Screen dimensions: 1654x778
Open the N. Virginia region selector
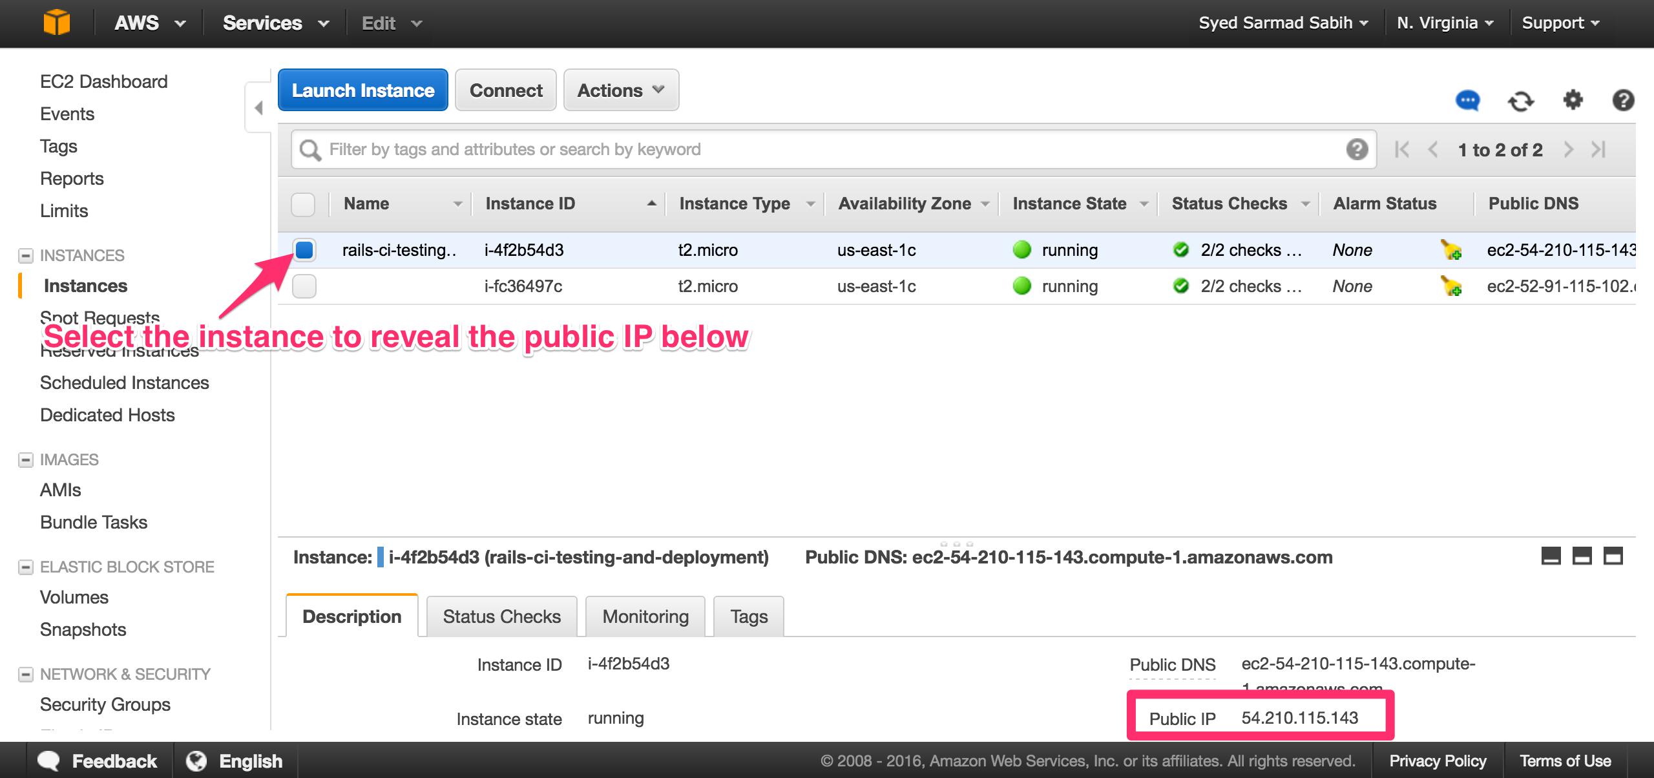1445,23
